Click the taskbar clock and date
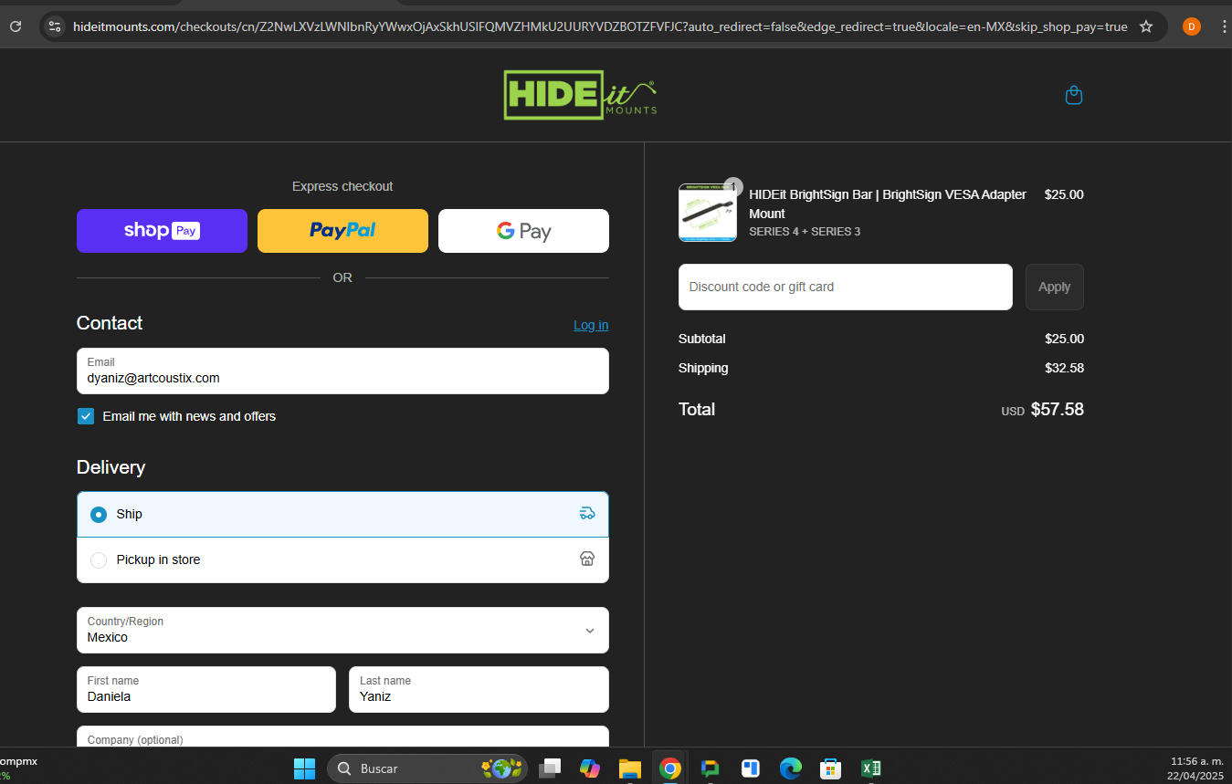Viewport: 1232px width, 784px height. (1195, 768)
